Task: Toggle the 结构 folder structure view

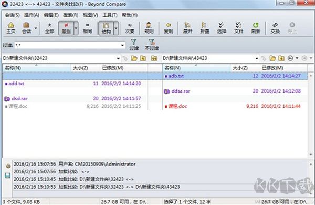Action: pos(106,28)
